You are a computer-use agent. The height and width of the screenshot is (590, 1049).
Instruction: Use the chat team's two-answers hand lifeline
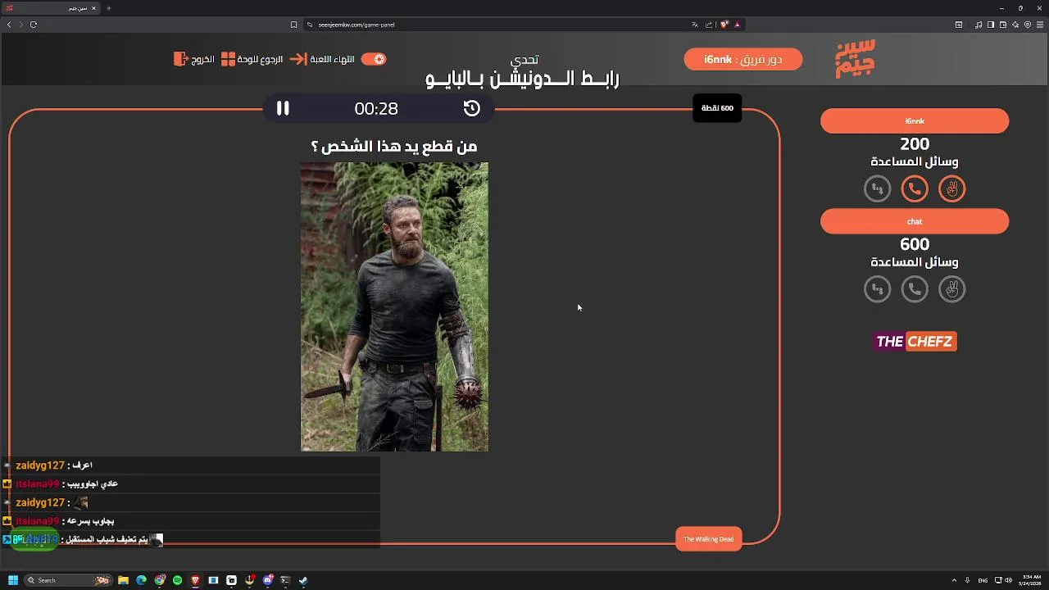pos(951,289)
